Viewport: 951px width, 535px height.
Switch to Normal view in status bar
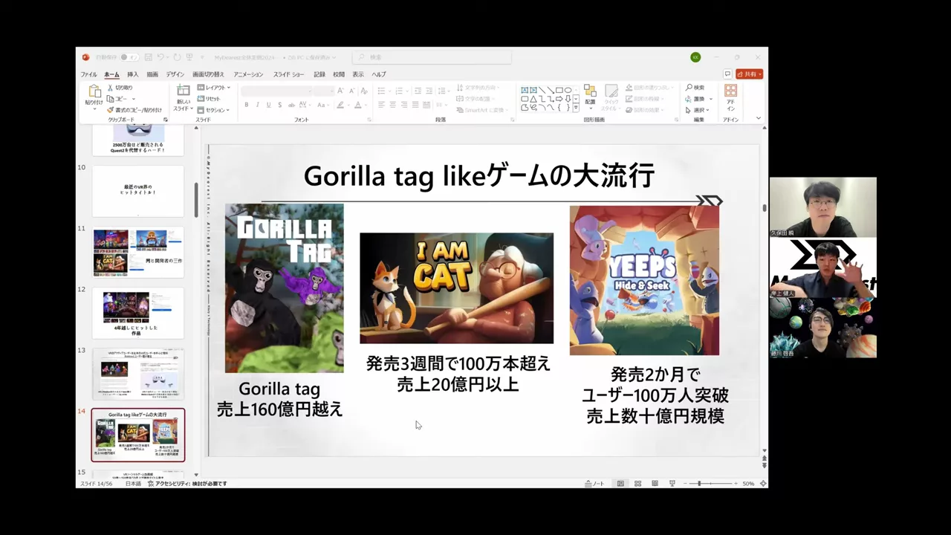(x=620, y=484)
